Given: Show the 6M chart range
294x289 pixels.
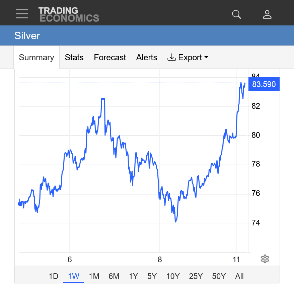Looking at the screenshot, I should click(114, 276).
